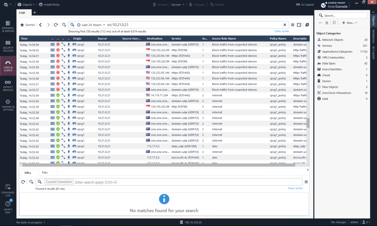
Task: Toggle the Current Connection search filter
Action: (59, 182)
